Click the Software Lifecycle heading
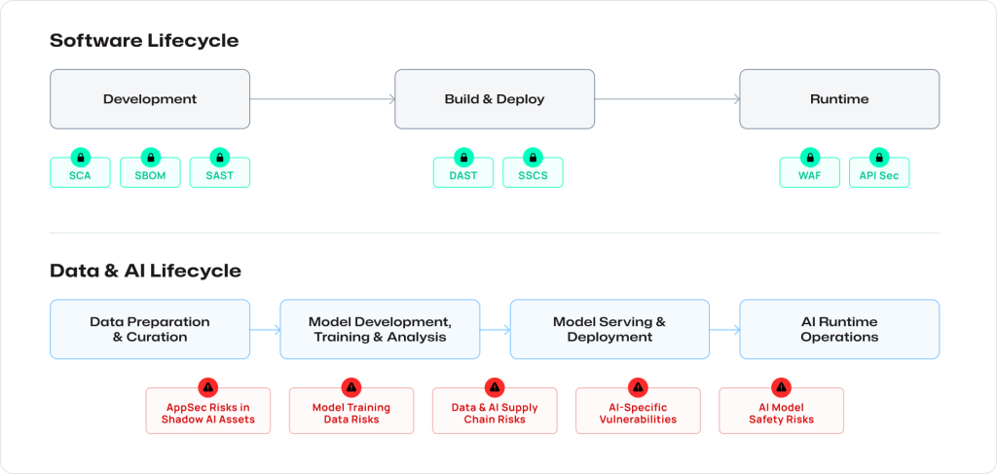The width and height of the screenshot is (997, 474). [144, 41]
